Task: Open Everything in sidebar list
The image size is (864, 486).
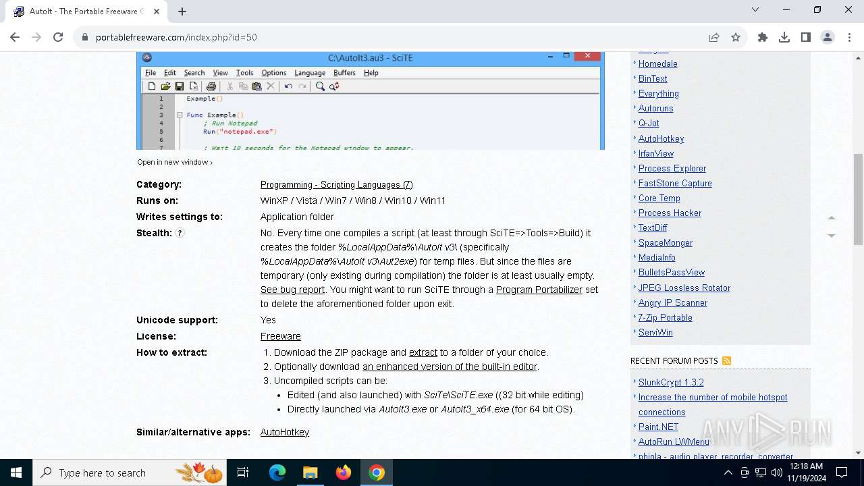Action: pyautogui.click(x=659, y=93)
